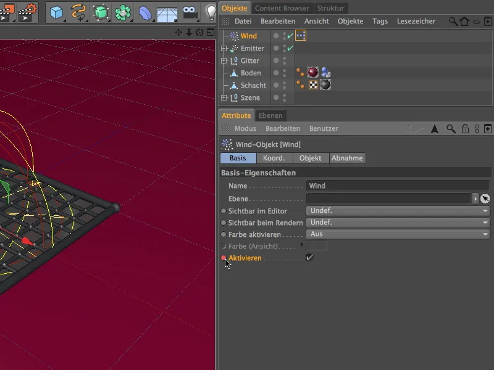Open search in Attribute Manager
The width and height of the screenshot is (494, 370).
click(x=451, y=129)
